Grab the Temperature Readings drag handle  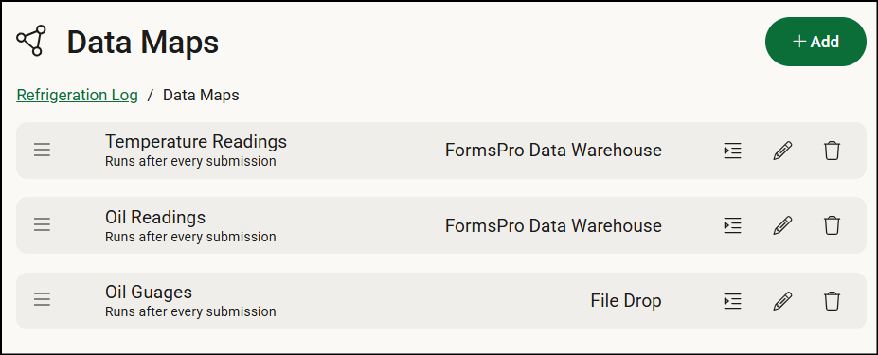(42, 151)
